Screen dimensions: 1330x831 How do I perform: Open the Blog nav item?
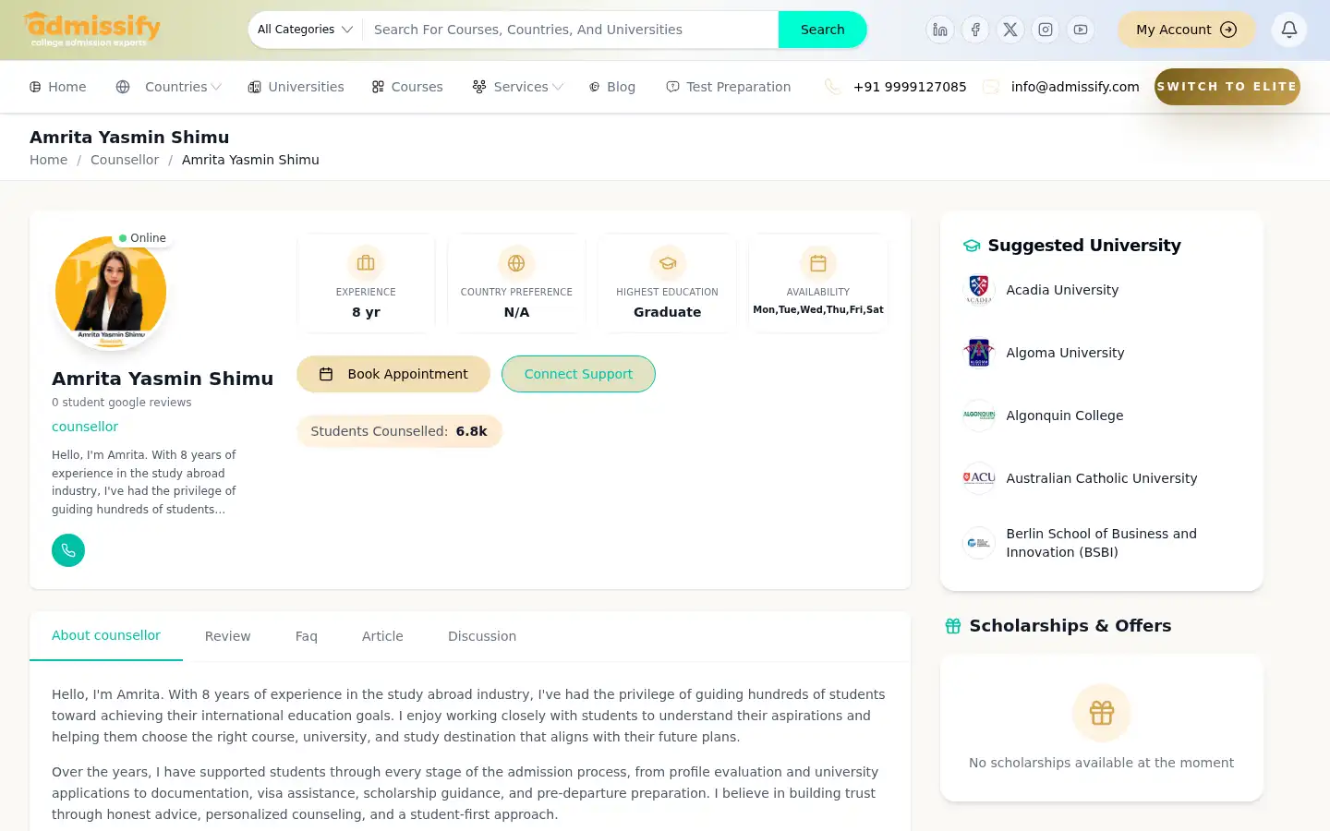pos(612,87)
